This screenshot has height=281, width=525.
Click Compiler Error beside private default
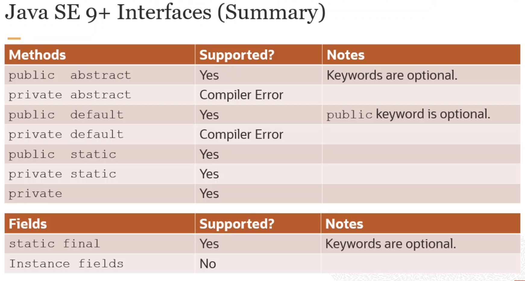241,134
